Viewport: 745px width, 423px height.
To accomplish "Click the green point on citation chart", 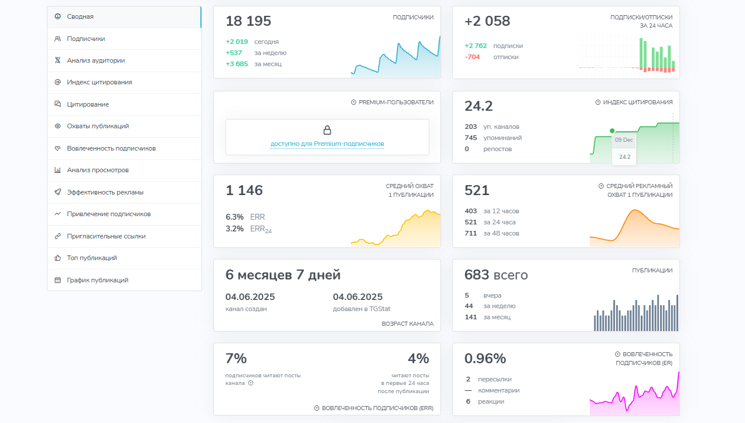I will (x=612, y=131).
